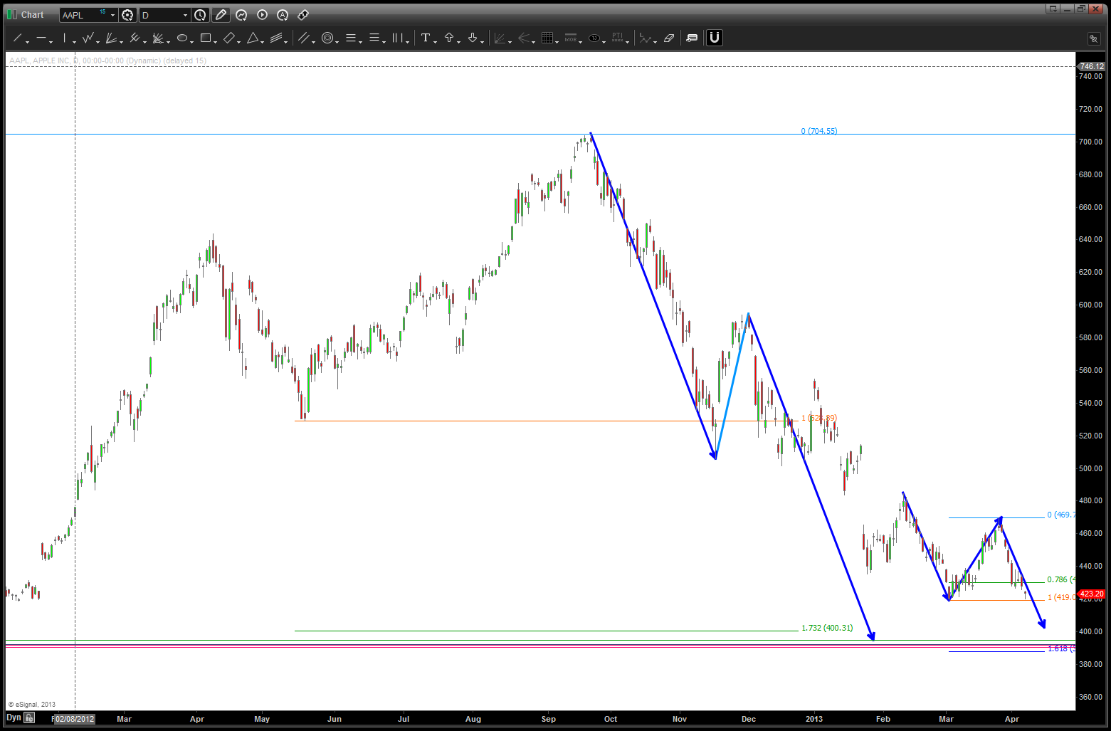Click the 02/08/2012 date label
1111x731 pixels.
point(75,719)
